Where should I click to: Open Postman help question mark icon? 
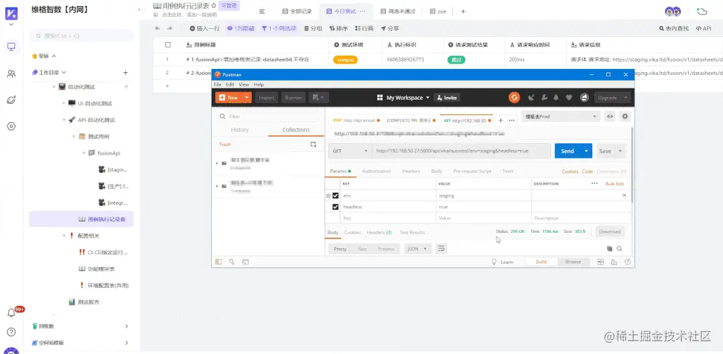click(627, 262)
